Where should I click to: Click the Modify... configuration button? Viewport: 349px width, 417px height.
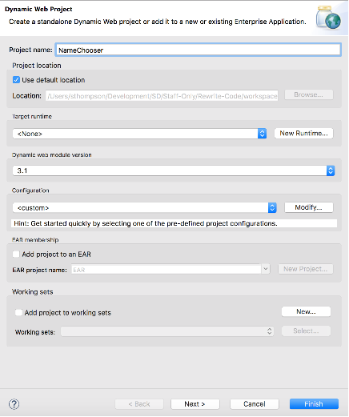click(x=309, y=207)
